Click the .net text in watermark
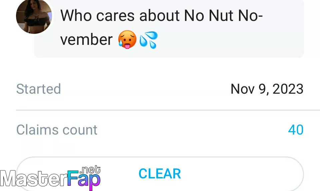The width and height of the screenshot is (320, 191). click(91, 169)
